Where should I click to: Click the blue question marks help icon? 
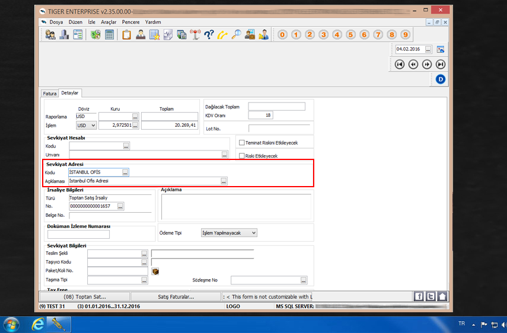point(209,34)
